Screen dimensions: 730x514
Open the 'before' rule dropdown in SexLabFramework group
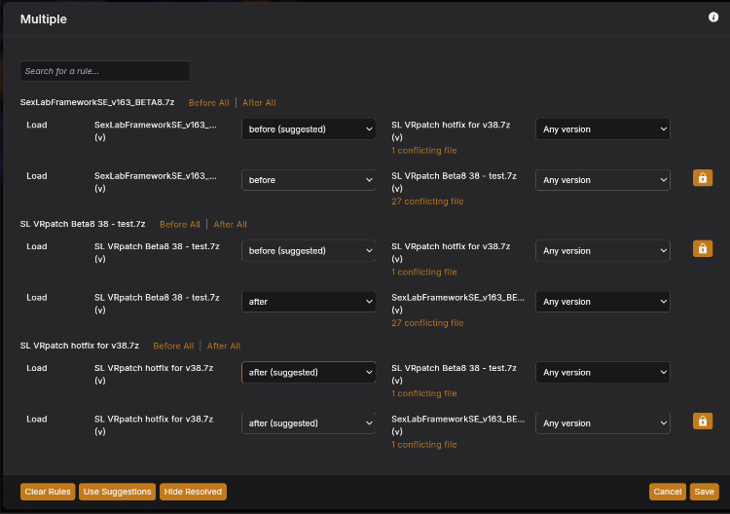coord(309,180)
